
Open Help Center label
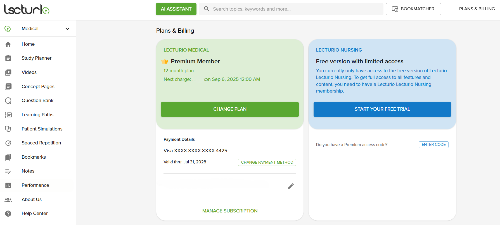click(x=35, y=213)
